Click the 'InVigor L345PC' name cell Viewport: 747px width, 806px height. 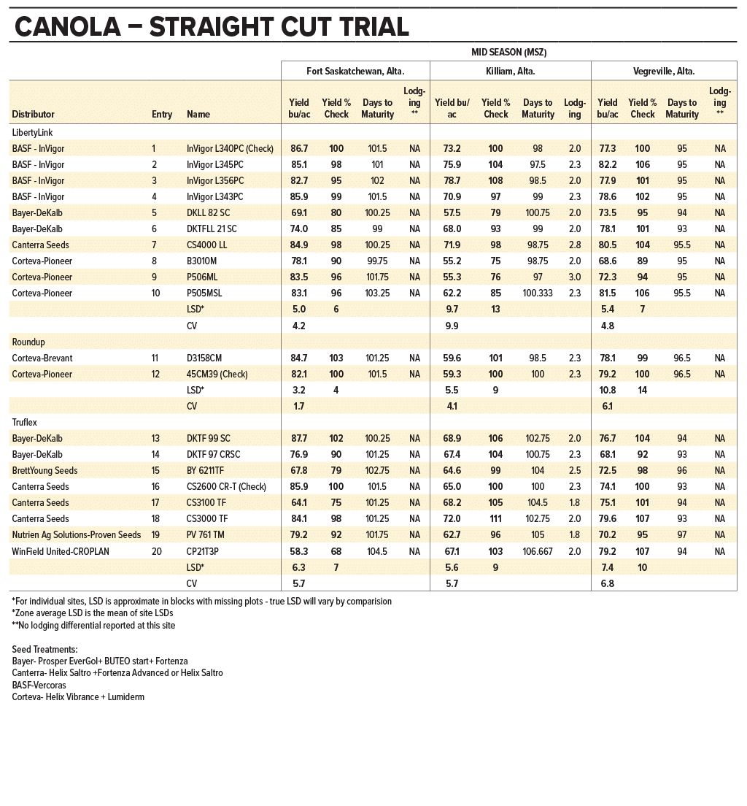coord(214,164)
